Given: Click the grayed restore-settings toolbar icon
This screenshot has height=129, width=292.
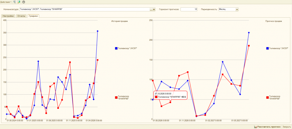Looking at the screenshot, I should click(15, 2).
